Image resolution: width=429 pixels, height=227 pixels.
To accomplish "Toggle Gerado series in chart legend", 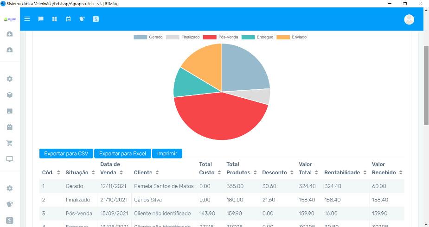I will pyautogui.click(x=148, y=37).
